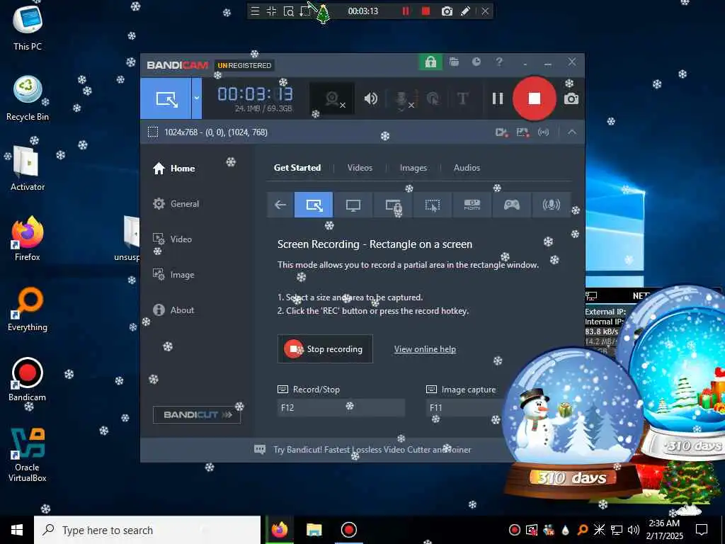Click the rectangle recording mode button

166,98
